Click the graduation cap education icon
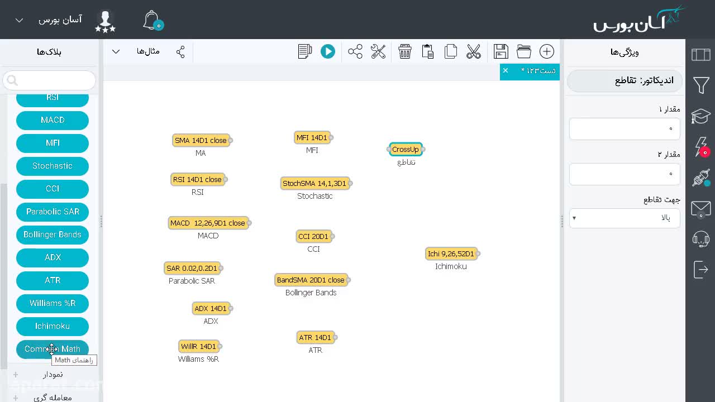 point(701,116)
